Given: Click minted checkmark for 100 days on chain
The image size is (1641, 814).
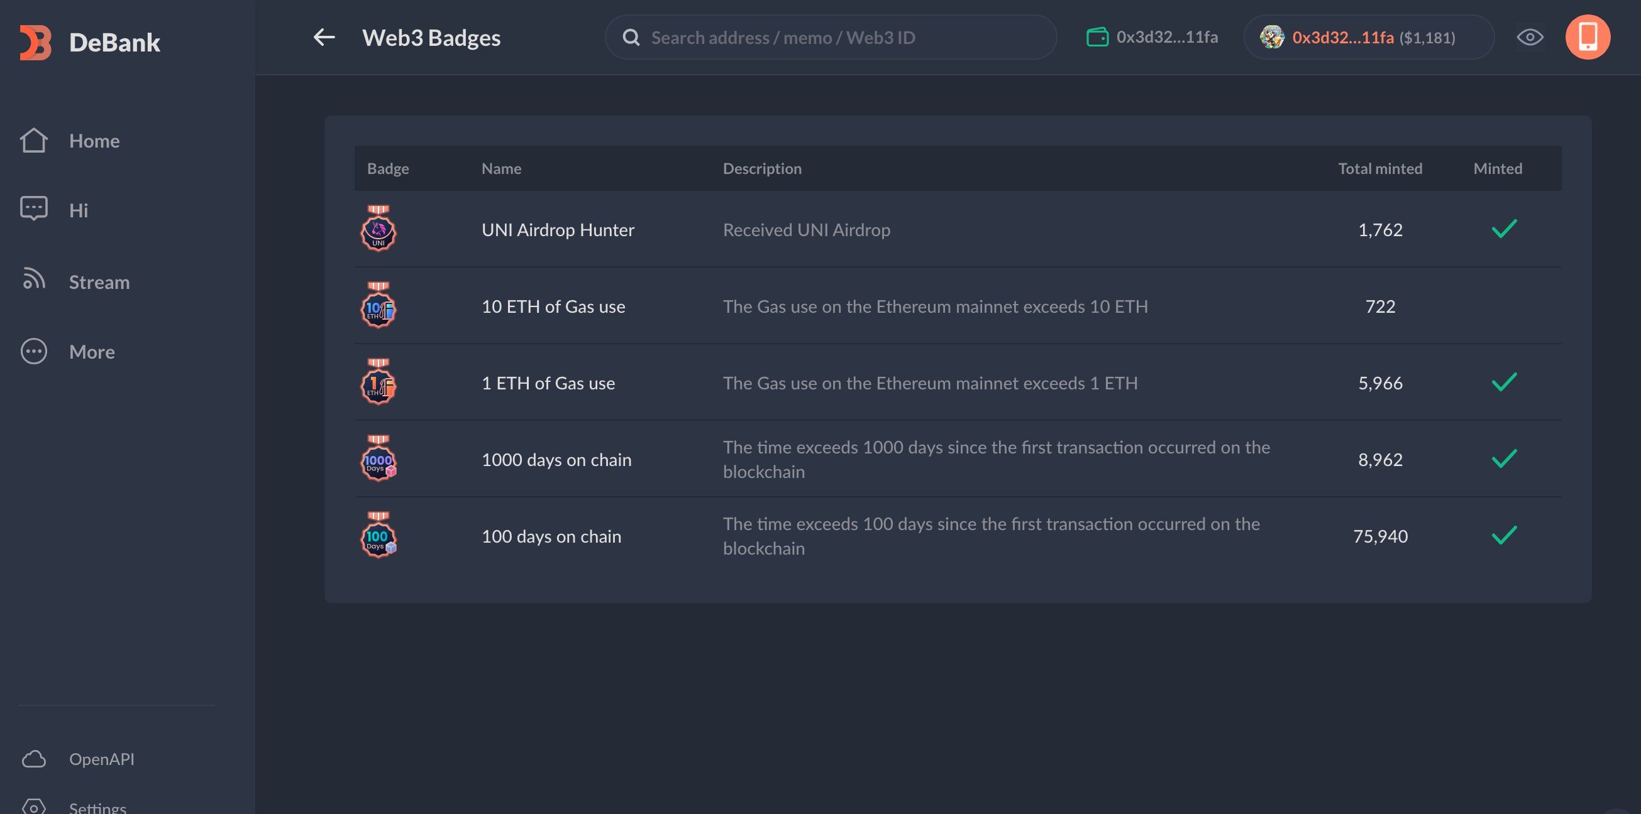Looking at the screenshot, I should (1504, 535).
